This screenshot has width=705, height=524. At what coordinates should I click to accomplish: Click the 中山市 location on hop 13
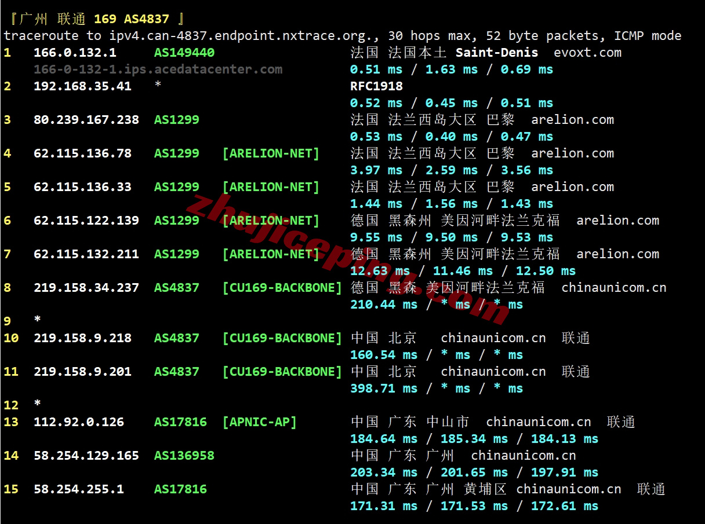448,422
